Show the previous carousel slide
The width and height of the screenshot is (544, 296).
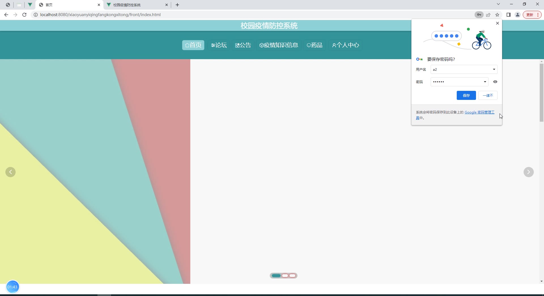[10, 172]
